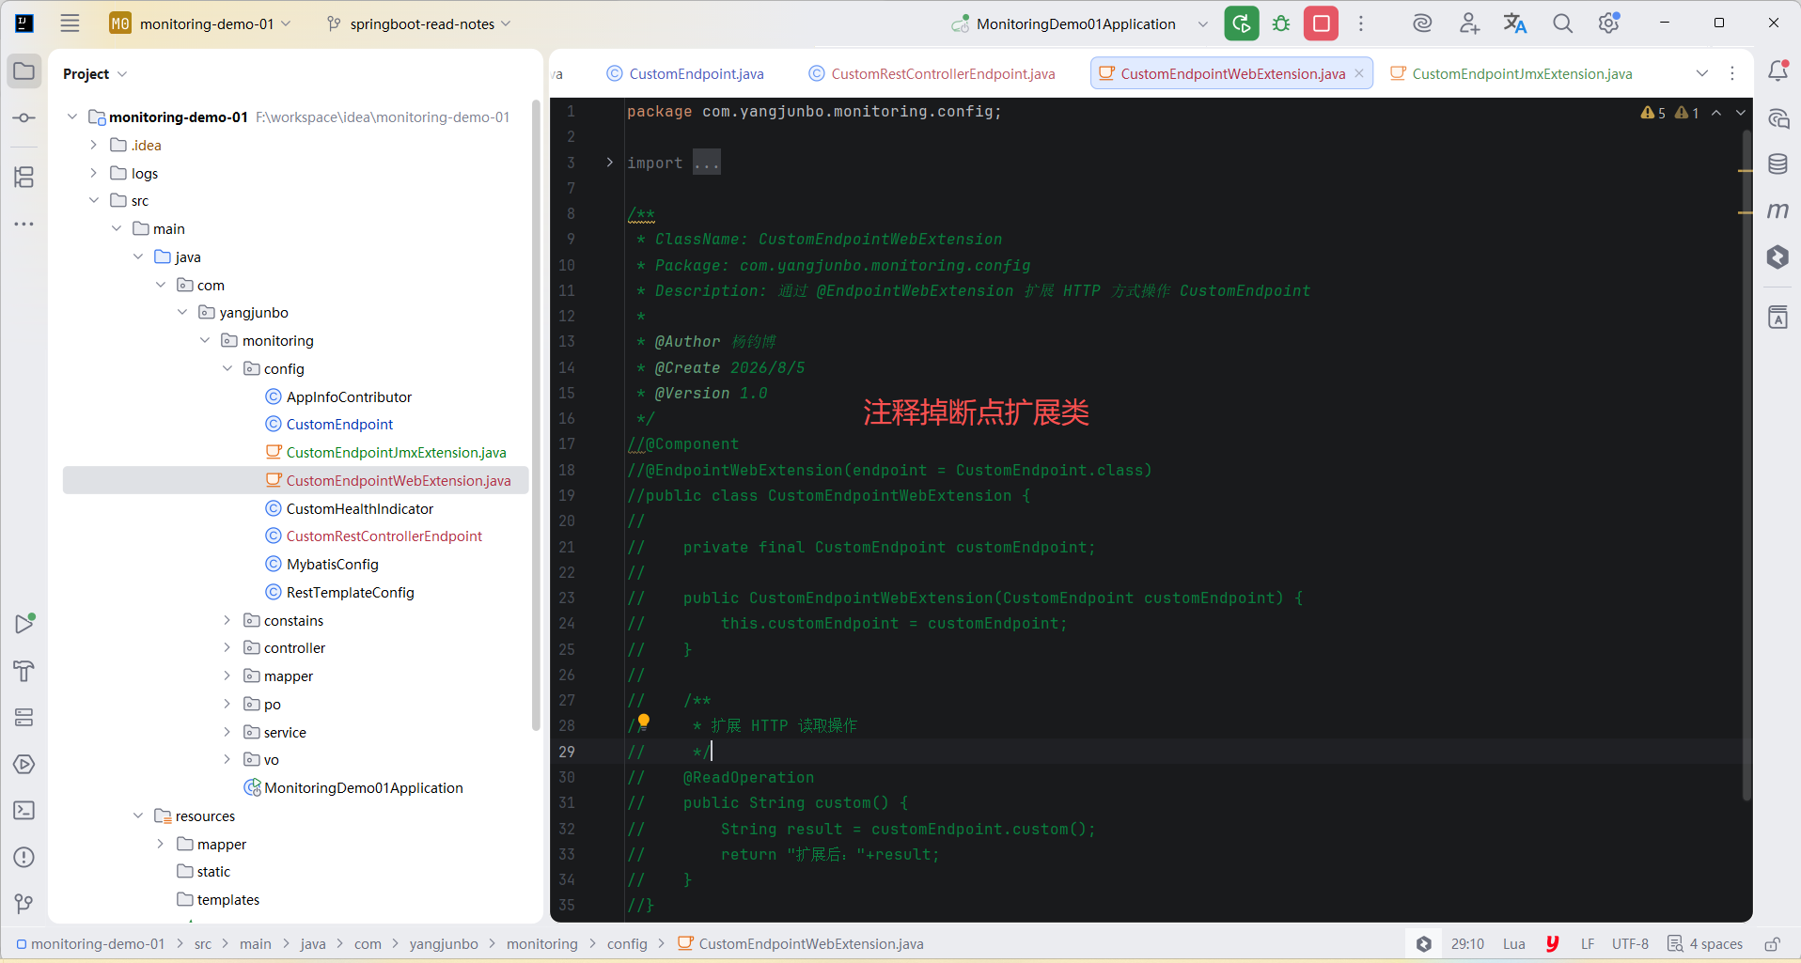Open the Translate plugin icon
This screenshot has height=963, width=1801.
[1515, 23]
